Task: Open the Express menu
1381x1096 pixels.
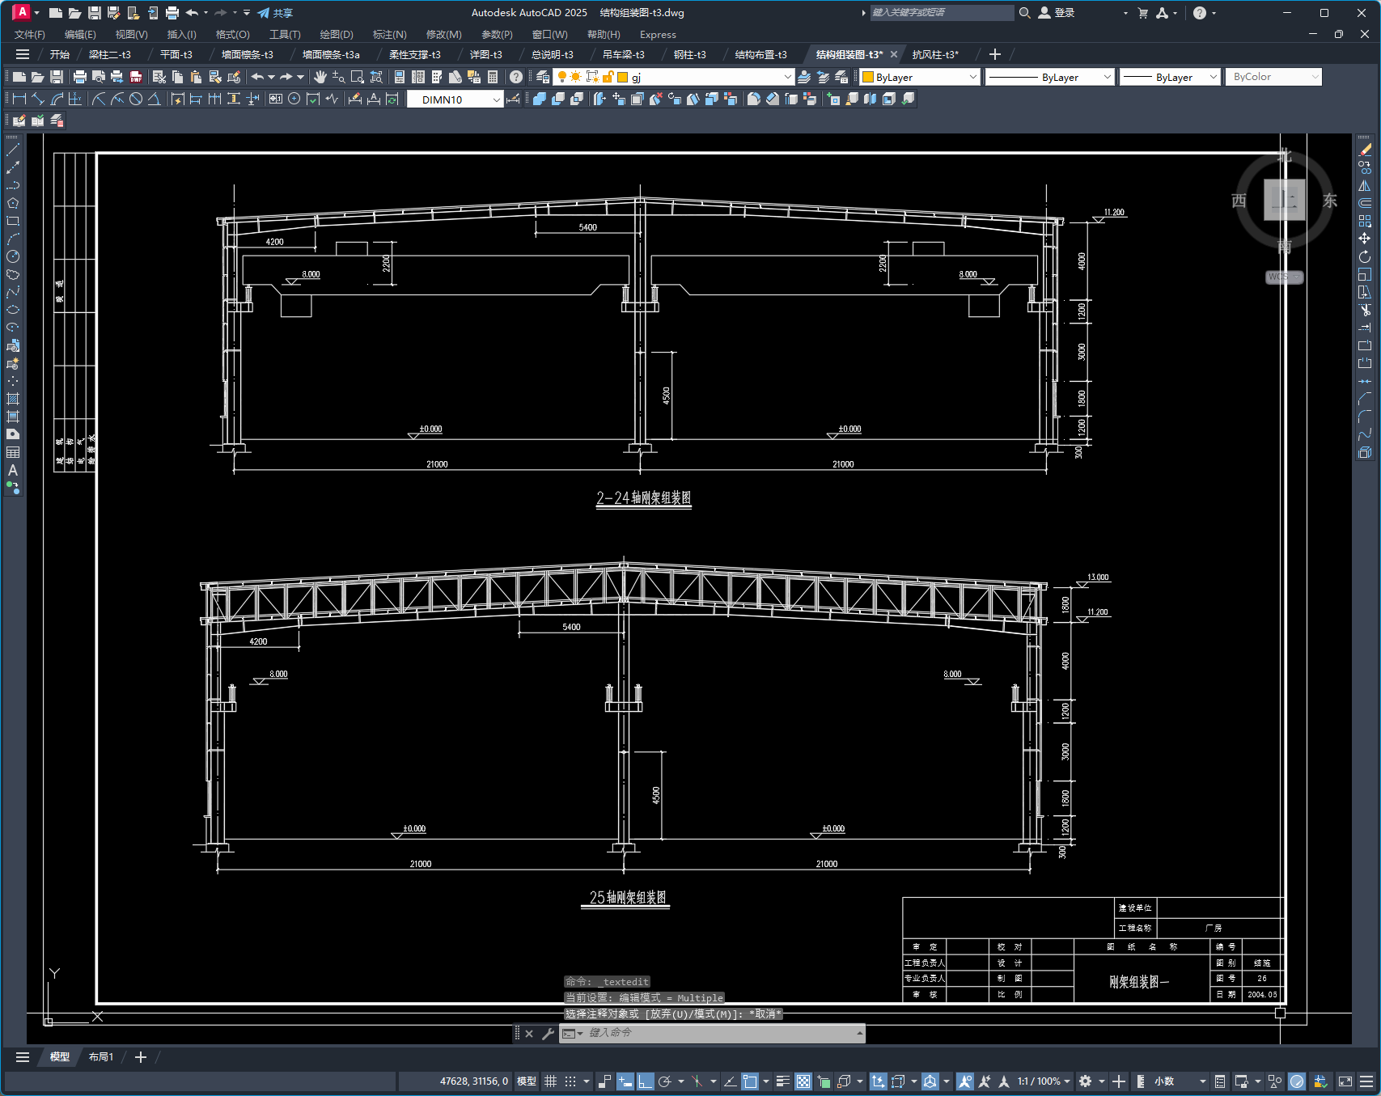Action: tap(658, 35)
